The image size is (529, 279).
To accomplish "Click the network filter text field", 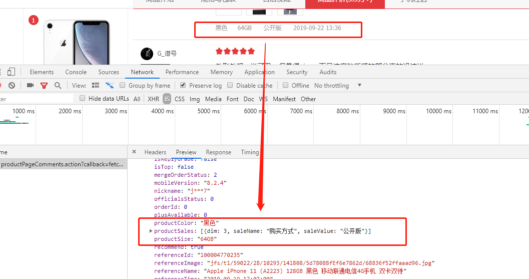I will [x=37, y=99].
